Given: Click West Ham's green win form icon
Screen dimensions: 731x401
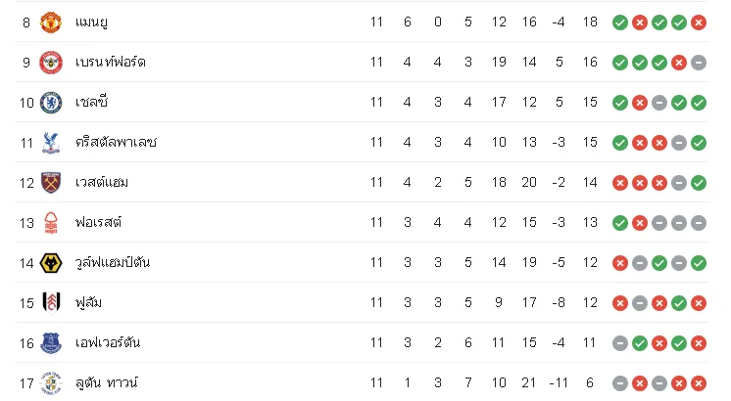Looking at the screenshot, I should 699,183.
